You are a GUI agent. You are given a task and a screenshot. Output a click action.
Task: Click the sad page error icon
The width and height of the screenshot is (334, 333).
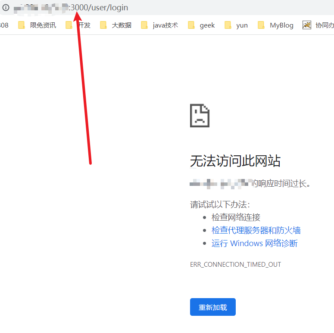point(200,115)
